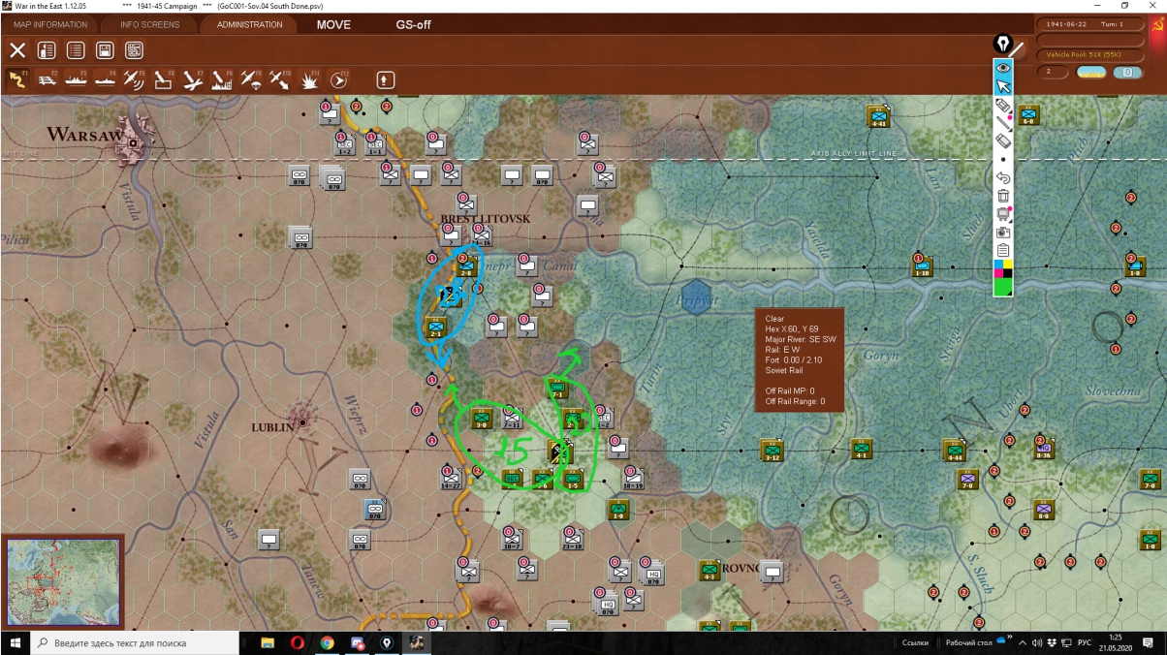
Task: Take a snapshot with the camera icon
Action: click(1003, 233)
